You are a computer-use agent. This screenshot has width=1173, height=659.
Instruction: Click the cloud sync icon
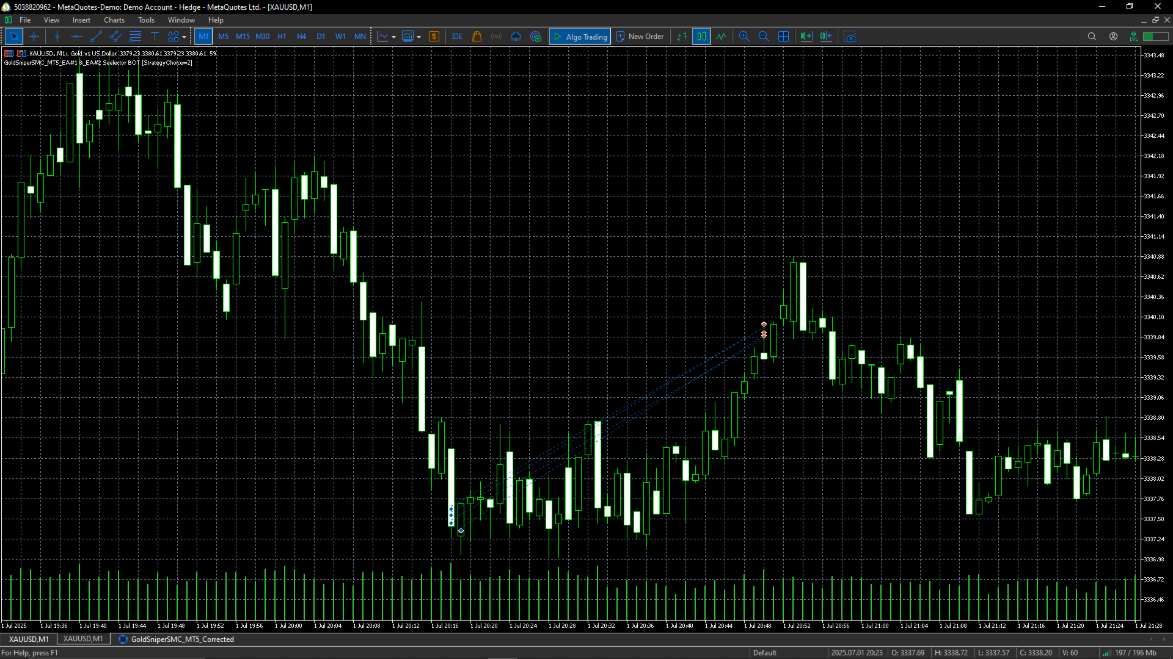tap(516, 36)
